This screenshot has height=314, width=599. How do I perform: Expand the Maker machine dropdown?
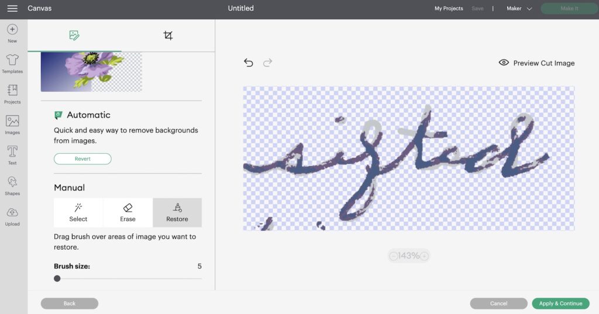click(x=519, y=8)
